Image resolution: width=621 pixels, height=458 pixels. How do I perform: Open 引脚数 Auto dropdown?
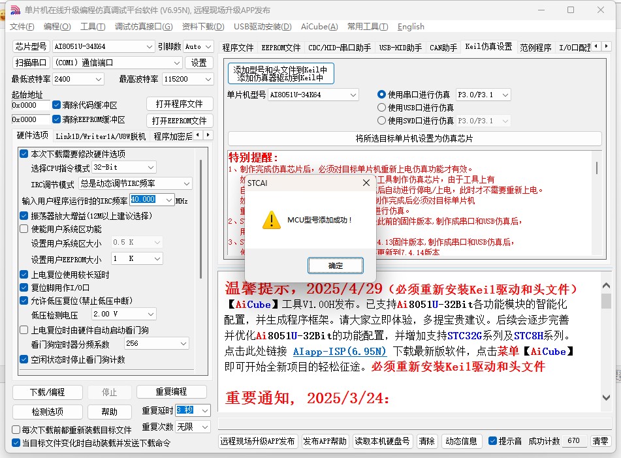point(199,46)
